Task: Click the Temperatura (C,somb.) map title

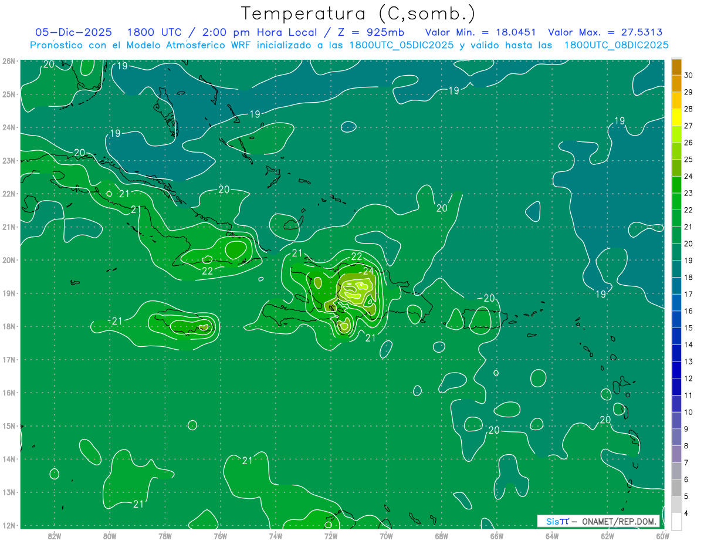Action: pyautogui.click(x=358, y=13)
